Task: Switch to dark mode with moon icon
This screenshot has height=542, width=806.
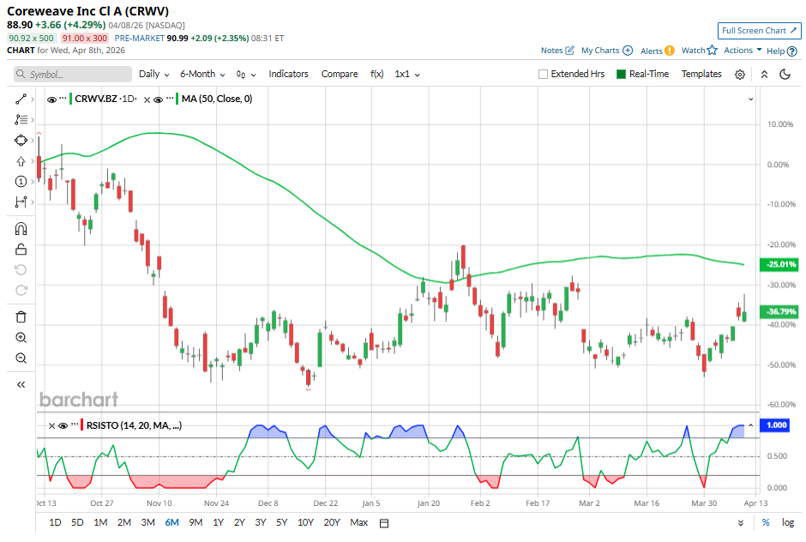Action: click(x=785, y=75)
